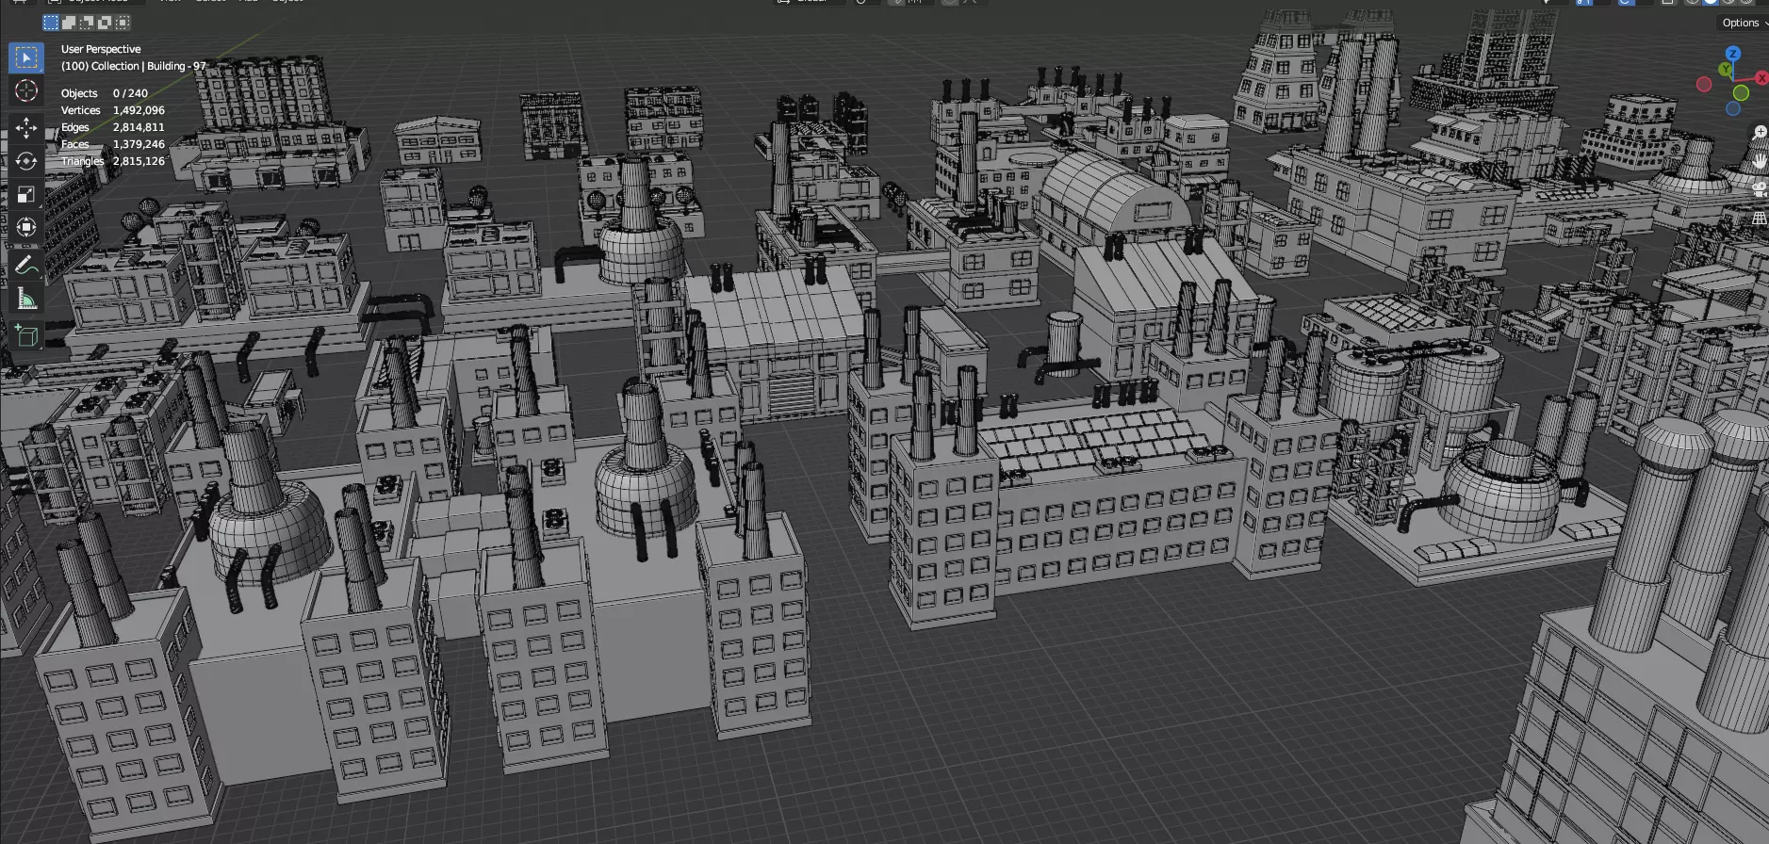1769x844 pixels.
Task: Click the Vertices '1,492,096' statistic
Action: 139,110
